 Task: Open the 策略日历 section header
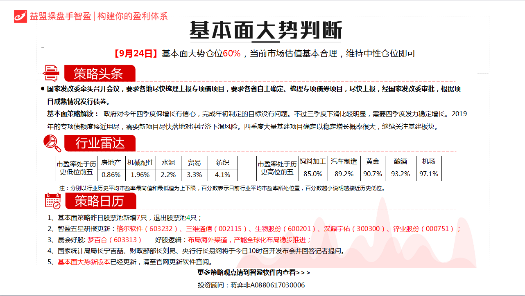(x=100, y=201)
